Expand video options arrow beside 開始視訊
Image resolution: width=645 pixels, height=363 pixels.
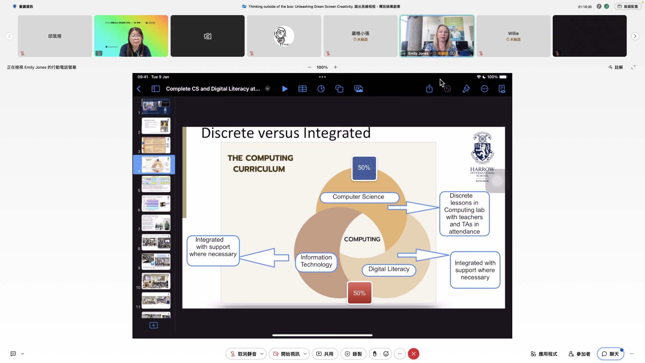[305, 354]
